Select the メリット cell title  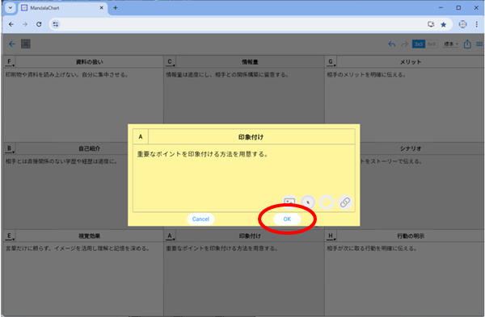click(411, 62)
